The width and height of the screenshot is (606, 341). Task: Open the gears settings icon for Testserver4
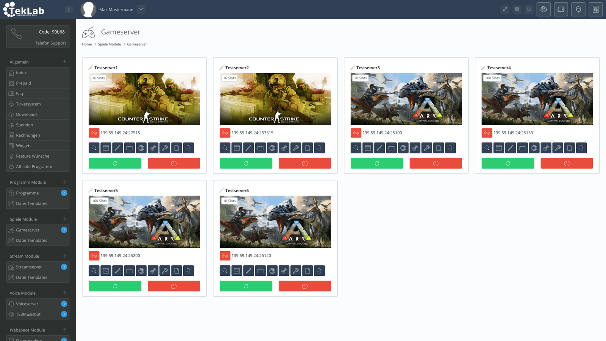pos(546,148)
